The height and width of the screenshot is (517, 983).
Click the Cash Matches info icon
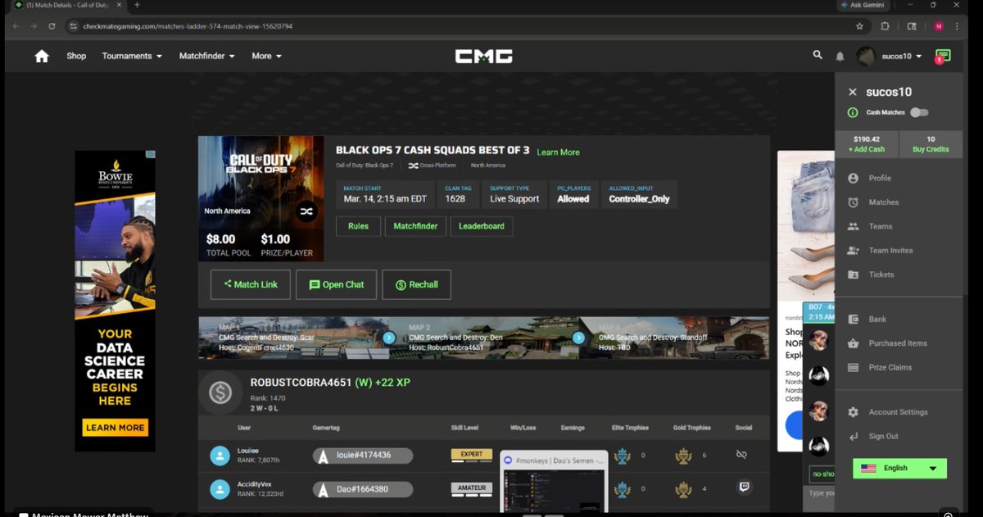(853, 112)
